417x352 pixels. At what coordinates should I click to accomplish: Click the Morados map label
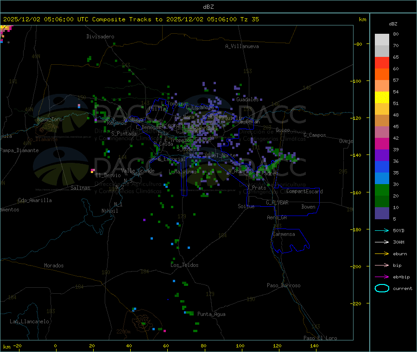[x=54, y=266]
